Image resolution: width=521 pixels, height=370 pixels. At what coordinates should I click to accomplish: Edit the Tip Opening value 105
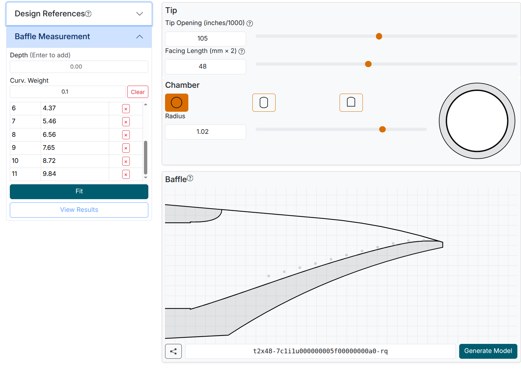[205, 39]
